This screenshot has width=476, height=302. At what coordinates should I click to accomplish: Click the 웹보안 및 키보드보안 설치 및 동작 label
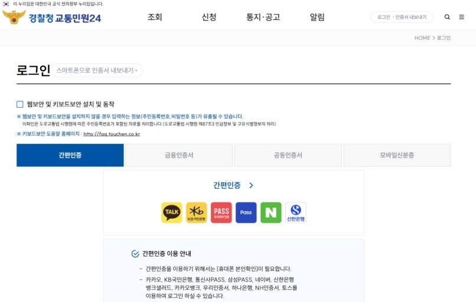(x=70, y=104)
